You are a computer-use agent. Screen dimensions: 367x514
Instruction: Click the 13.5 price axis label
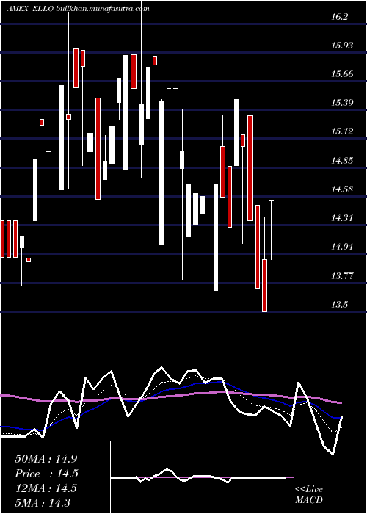(339, 304)
